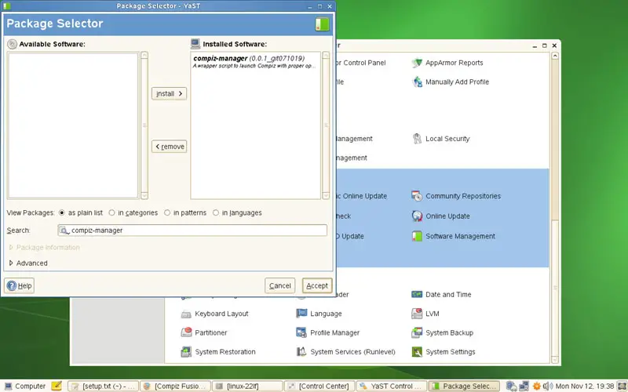Switch to Control Center taskbar window
This screenshot has width=628, height=392.
pos(319,386)
